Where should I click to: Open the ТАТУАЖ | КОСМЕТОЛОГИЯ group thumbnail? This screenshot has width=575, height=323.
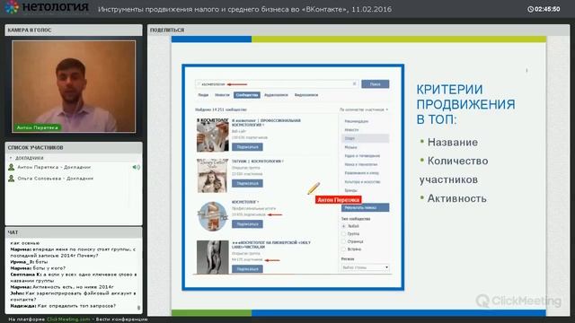[x=212, y=176]
